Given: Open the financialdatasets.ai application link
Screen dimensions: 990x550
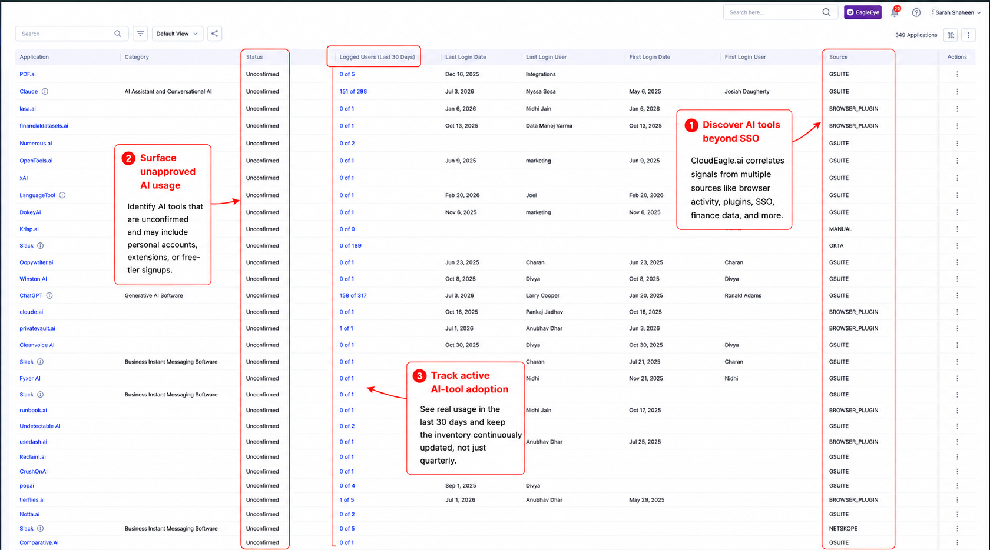Looking at the screenshot, I should (44, 126).
